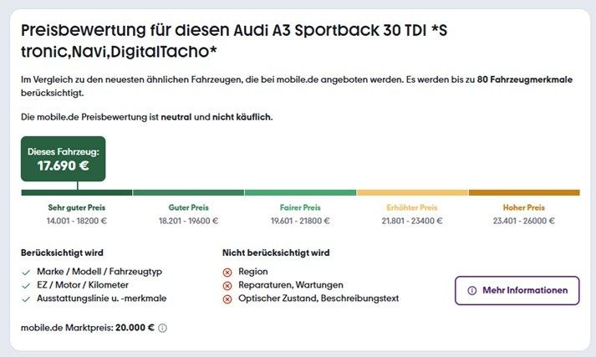Click the checkmark beside EZ / Motor / Kilometer

pos(26,286)
